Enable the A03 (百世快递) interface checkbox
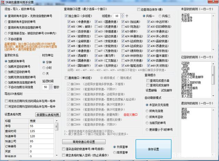Viewport: 219px width, 161px height. 69,32
